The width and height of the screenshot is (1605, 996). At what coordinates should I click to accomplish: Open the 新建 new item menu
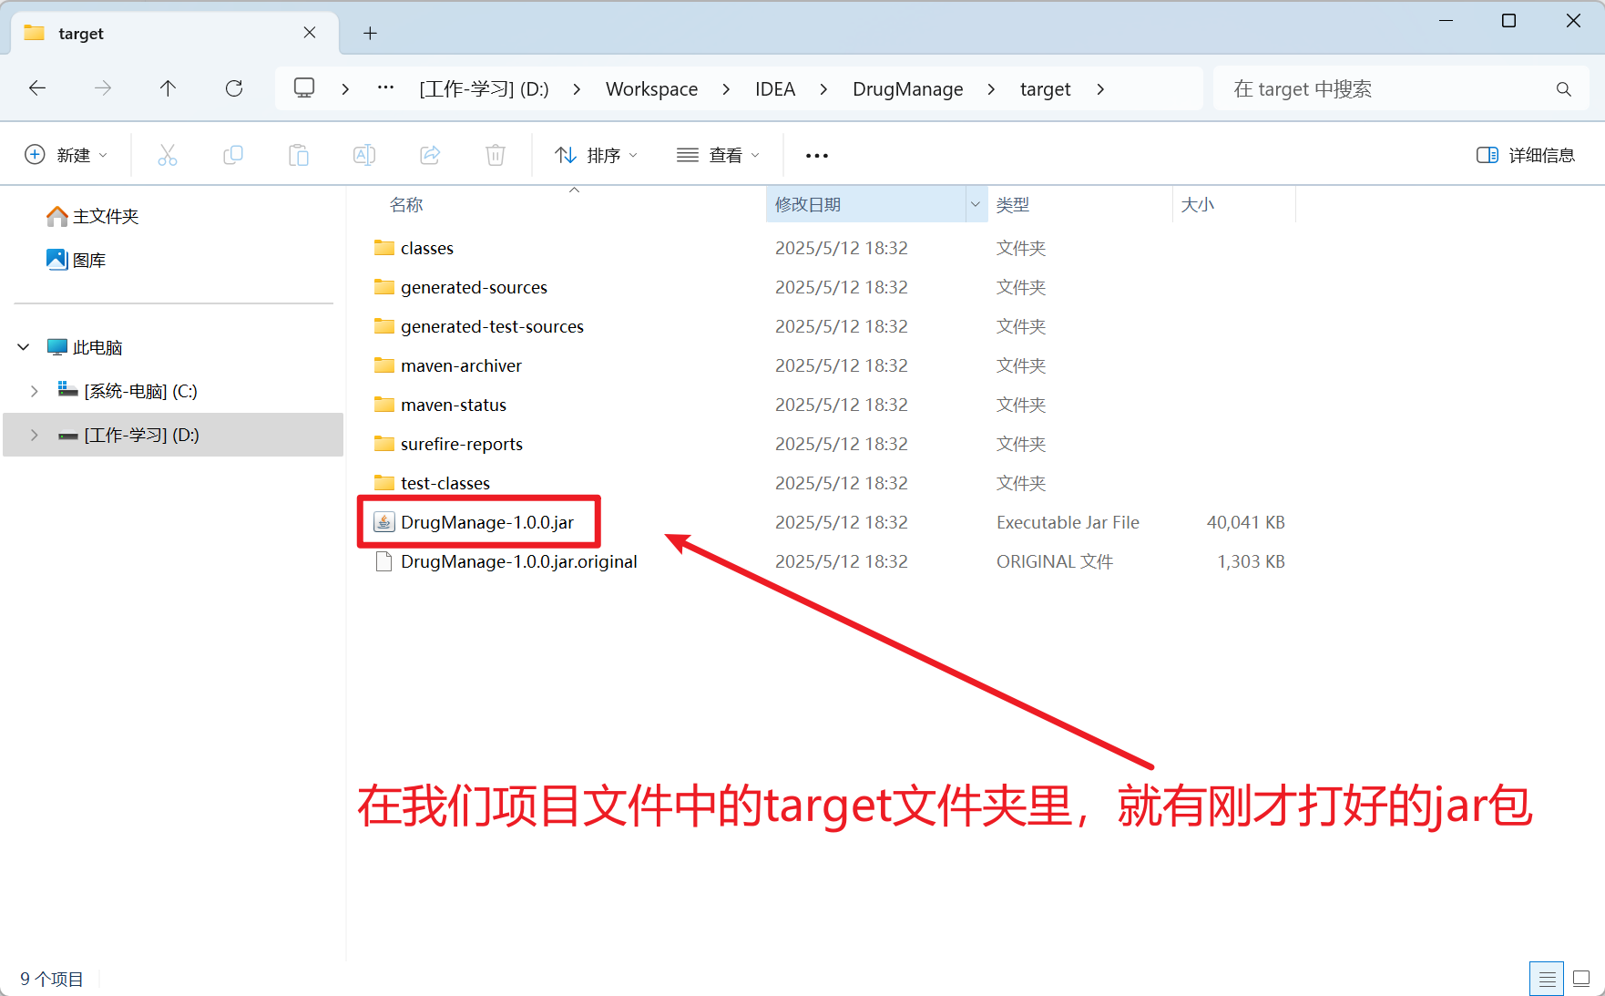coord(66,155)
